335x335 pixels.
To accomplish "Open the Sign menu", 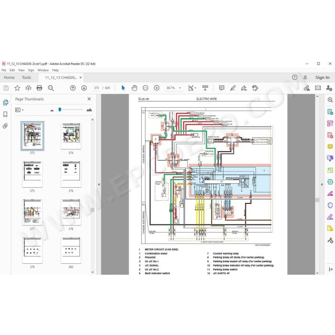I will pos(31,70).
